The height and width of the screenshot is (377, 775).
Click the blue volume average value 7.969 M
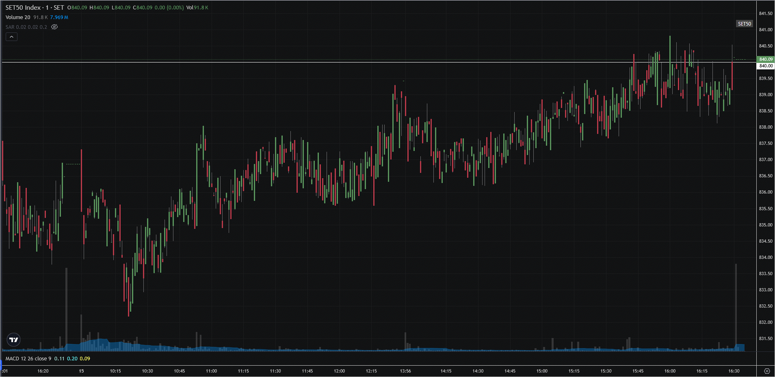coord(59,17)
